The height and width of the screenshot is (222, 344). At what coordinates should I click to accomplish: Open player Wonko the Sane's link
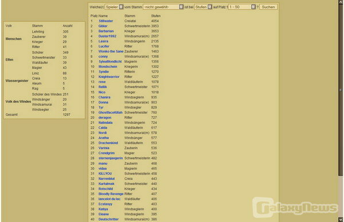[111, 51]
